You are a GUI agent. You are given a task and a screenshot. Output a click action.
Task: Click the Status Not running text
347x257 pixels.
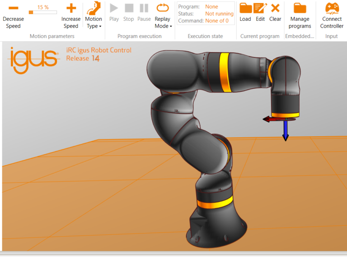pos(219,14)
